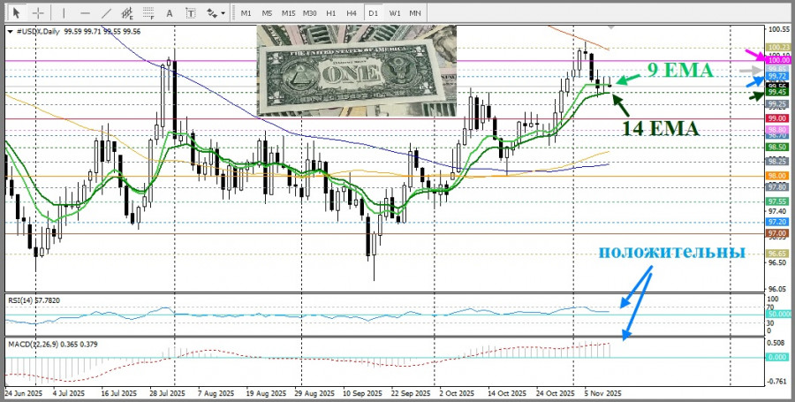Select the equidistant channel tool
The height and width of the screenshot is (402, 795).
tap(126, 12)
